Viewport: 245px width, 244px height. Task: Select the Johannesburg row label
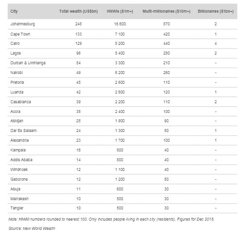coord(23,24)
